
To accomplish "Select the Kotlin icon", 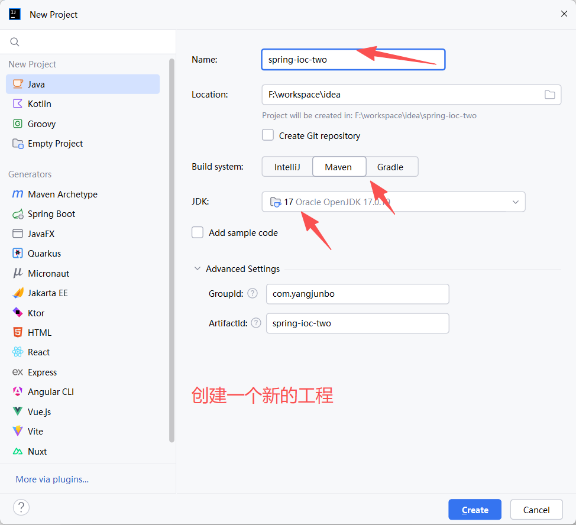I will [18, 103].
